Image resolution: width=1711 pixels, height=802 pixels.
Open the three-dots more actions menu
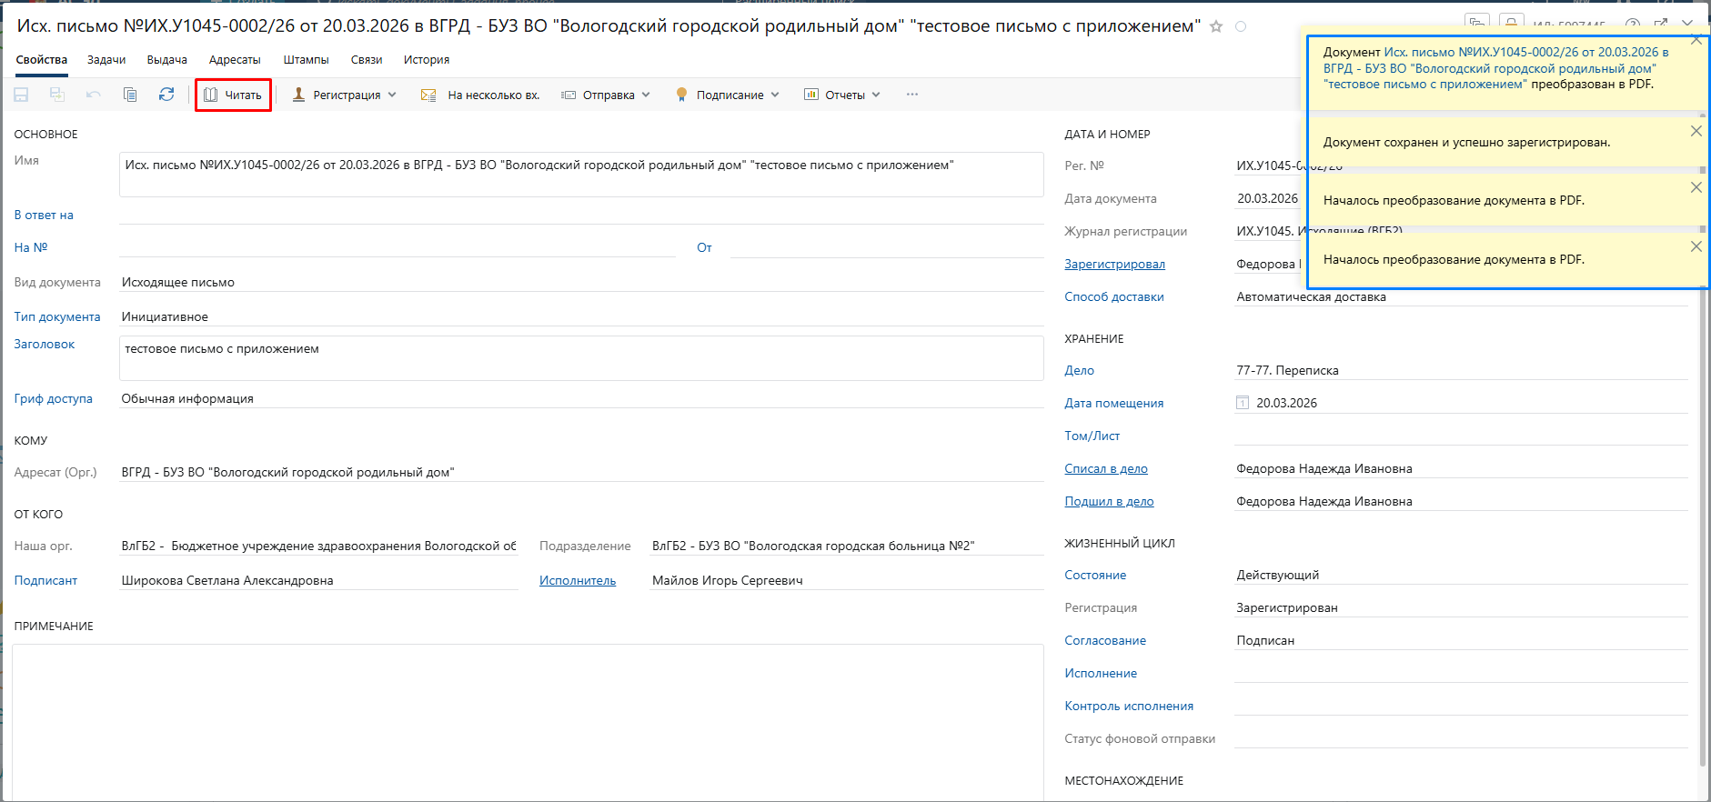(x=911, y=95)
